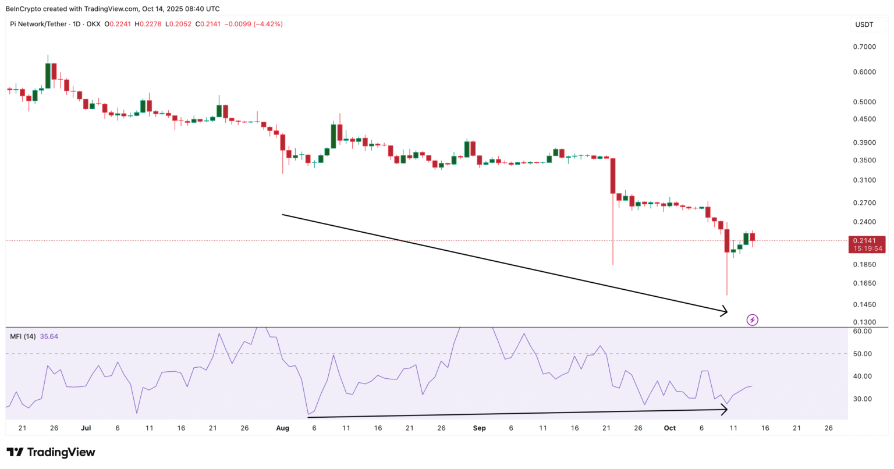Select the Oct label on the time axis

(669, 428)
